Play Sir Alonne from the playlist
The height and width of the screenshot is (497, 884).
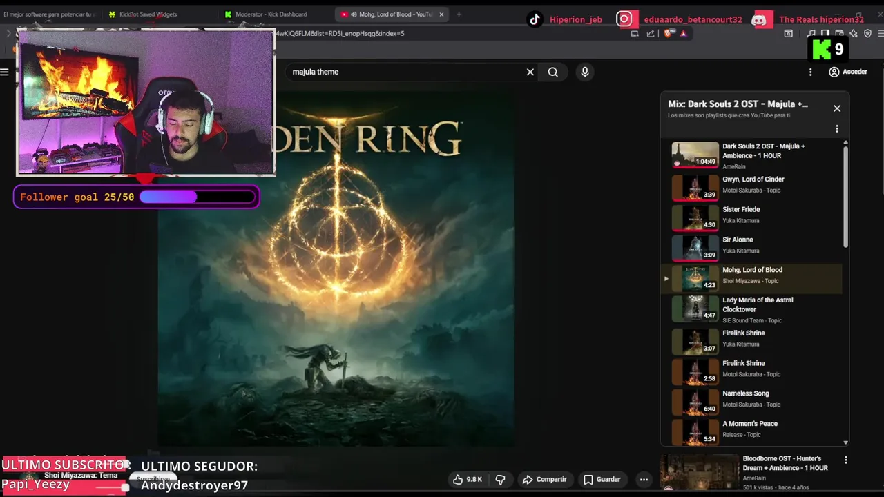(751, 247)
